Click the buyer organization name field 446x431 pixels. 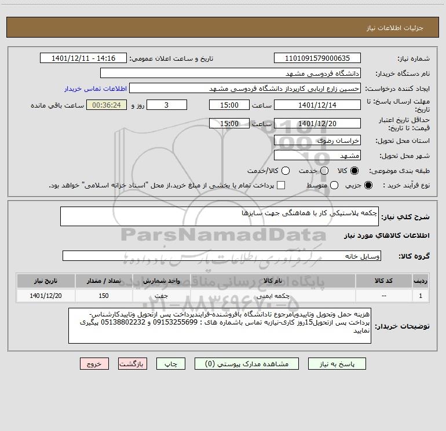231,73
